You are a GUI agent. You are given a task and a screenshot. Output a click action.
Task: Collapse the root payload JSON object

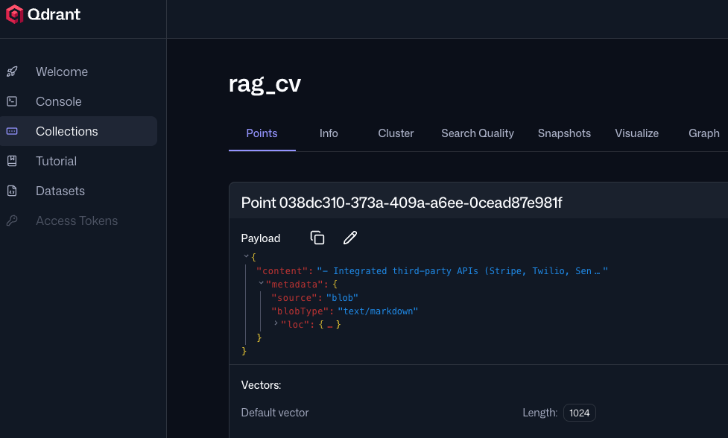(246, 256)
